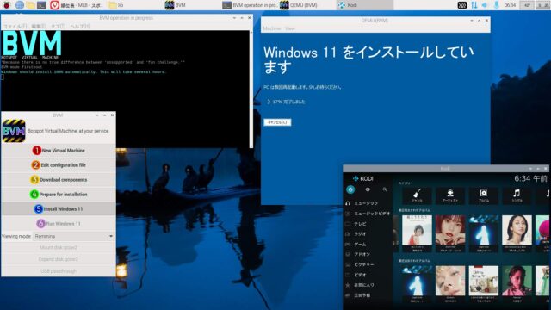Viewport: 551px width, 310px height.
Task: Click the BVM logo in the launcher window
Action: 14,131
